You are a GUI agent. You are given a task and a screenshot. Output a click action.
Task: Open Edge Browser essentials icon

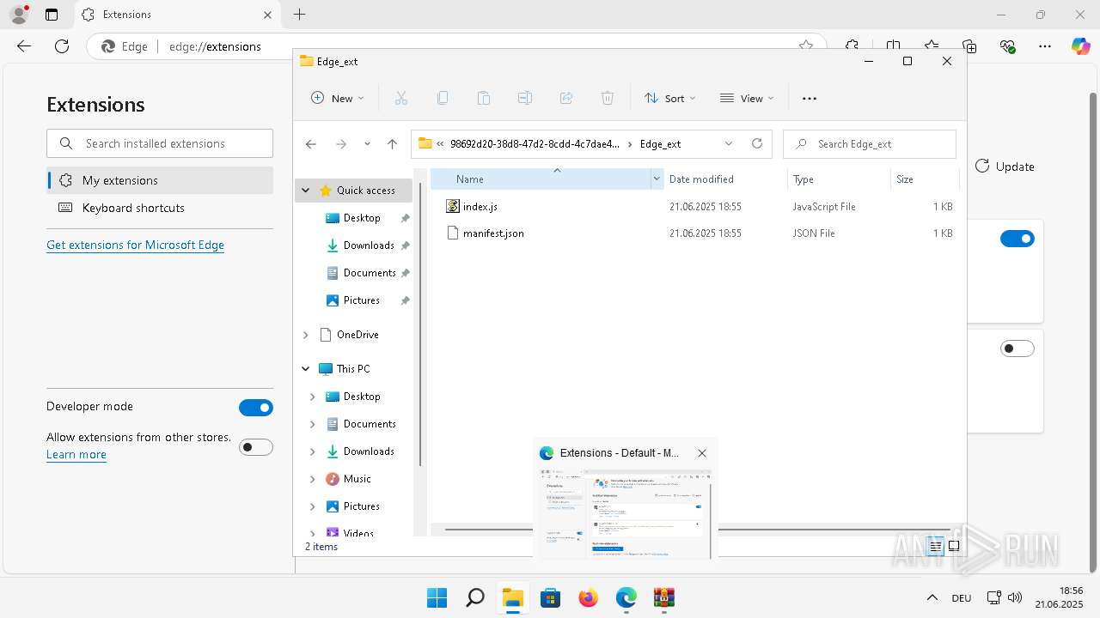click(1007, 46)
